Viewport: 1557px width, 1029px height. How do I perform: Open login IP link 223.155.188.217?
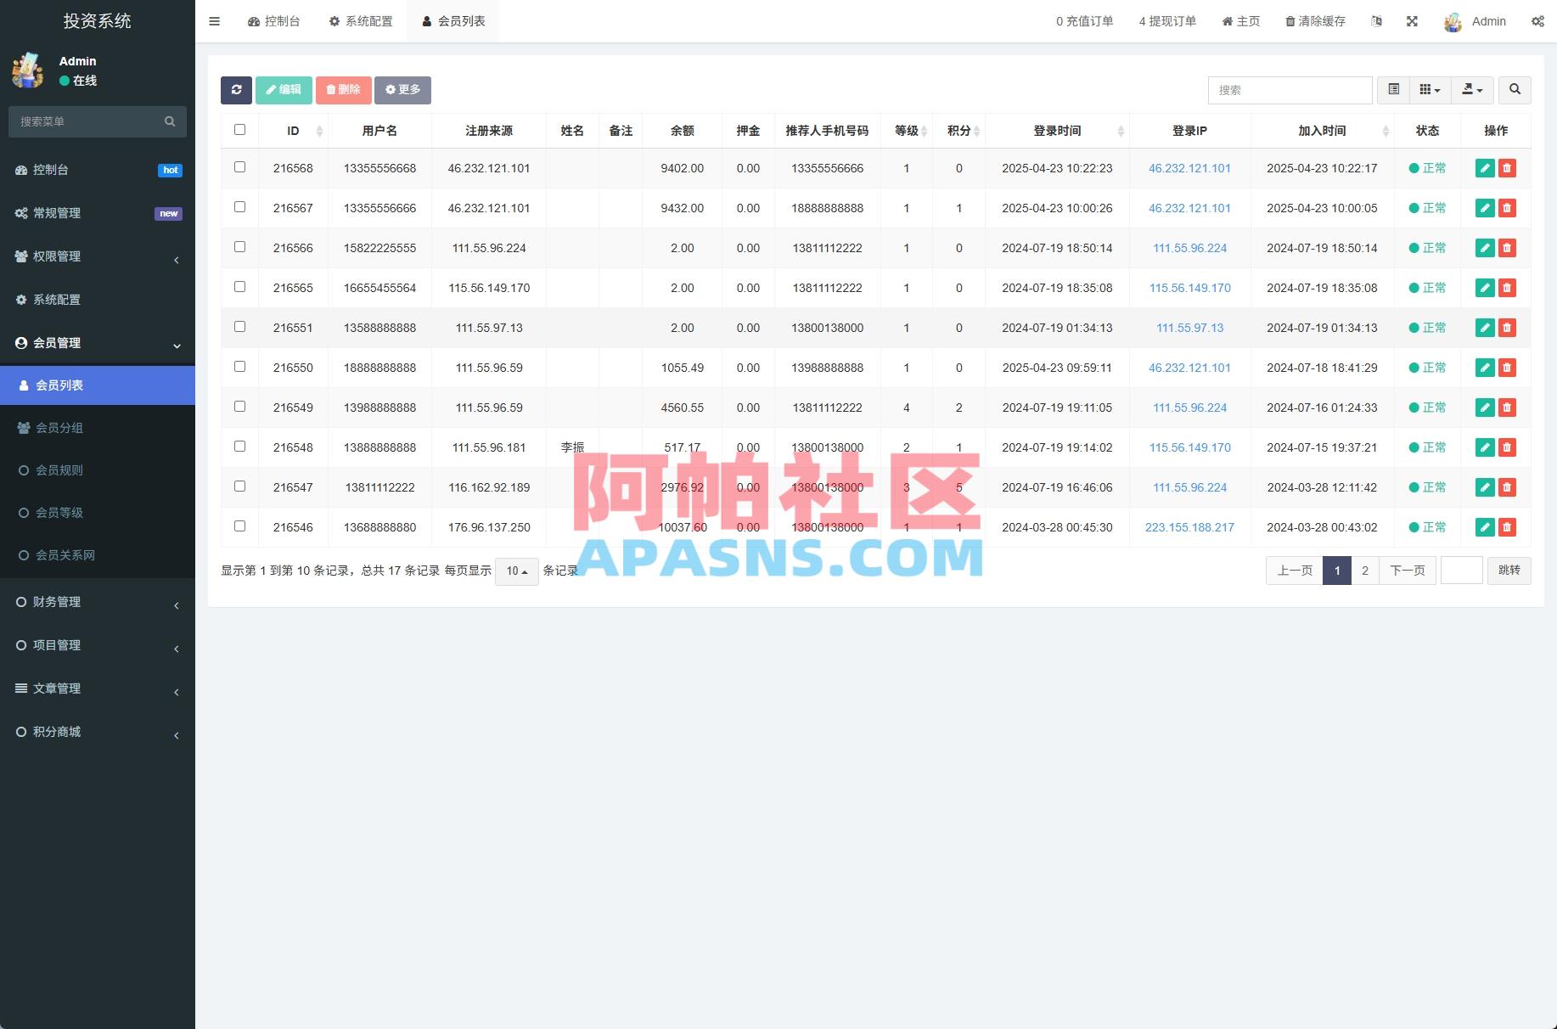coord(1190,527)
